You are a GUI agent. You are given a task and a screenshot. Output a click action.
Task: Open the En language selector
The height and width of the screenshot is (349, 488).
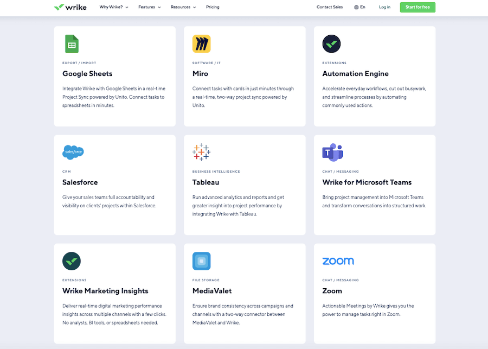(x=360, y=7)
